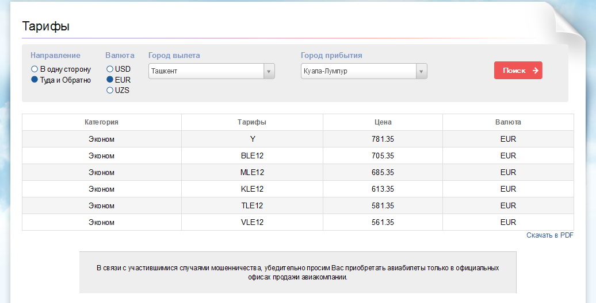Pick the KLE12 tariff cell
This screenshot has height=303, width=596.
pyautogui.click(x=252, y=189)
